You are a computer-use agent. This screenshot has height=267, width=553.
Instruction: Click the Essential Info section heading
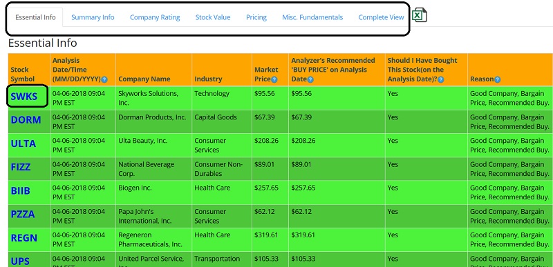pos(43,43)
